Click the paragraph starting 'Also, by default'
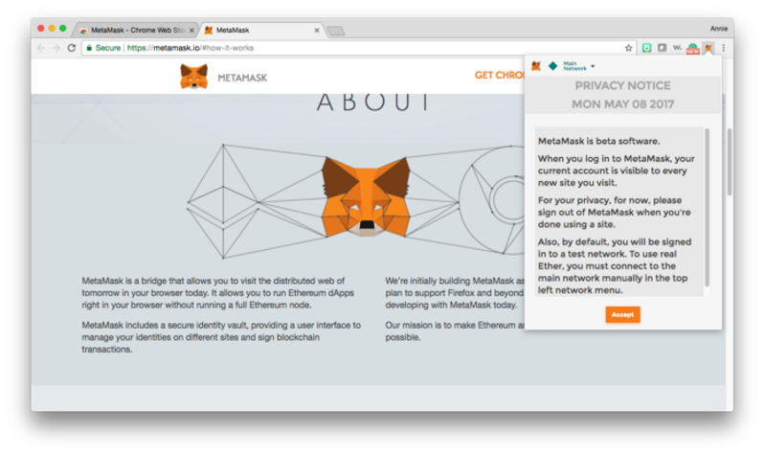Screen dimensions: 764x456 pyautogui.click(x=615, y=265)
